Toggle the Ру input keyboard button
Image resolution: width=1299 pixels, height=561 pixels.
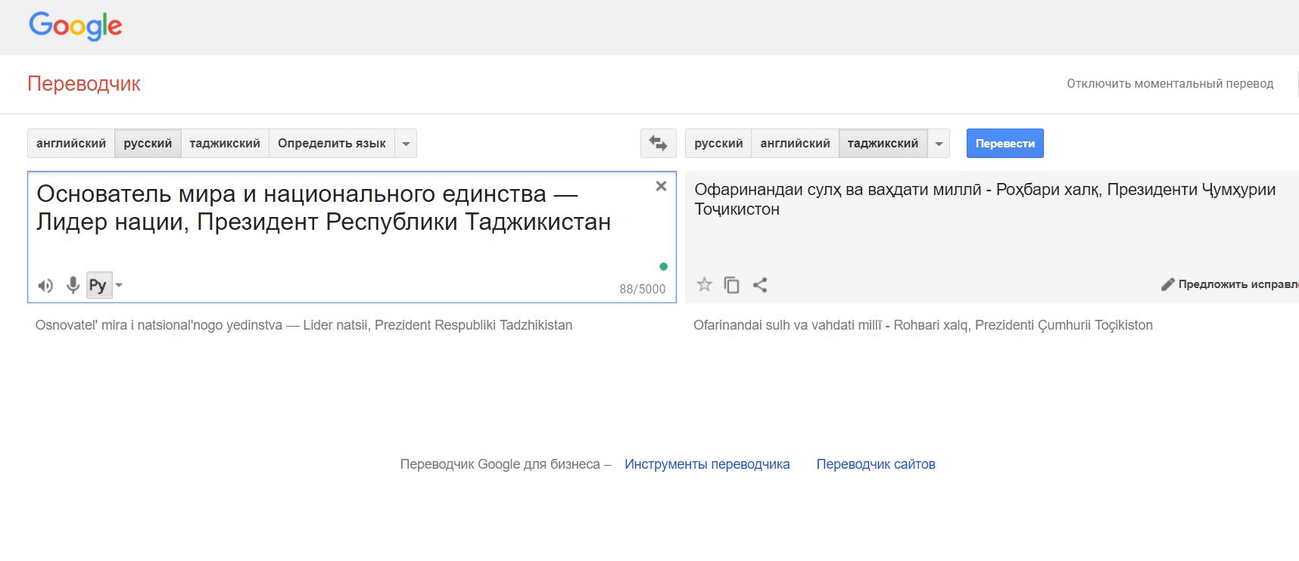point(98,285)
